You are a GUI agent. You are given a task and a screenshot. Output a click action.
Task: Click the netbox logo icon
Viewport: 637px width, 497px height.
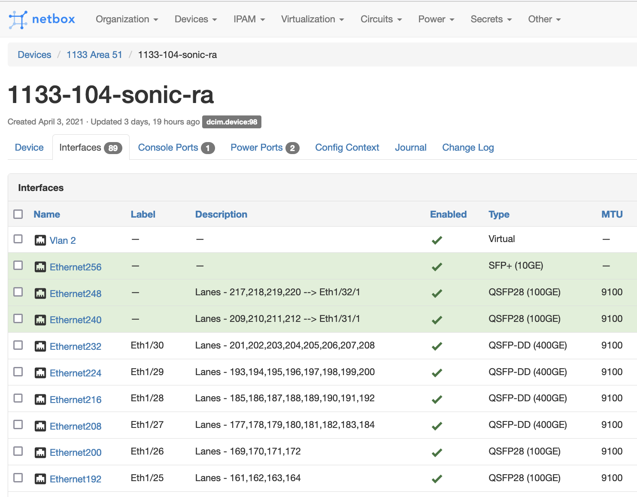pos(18,19)
